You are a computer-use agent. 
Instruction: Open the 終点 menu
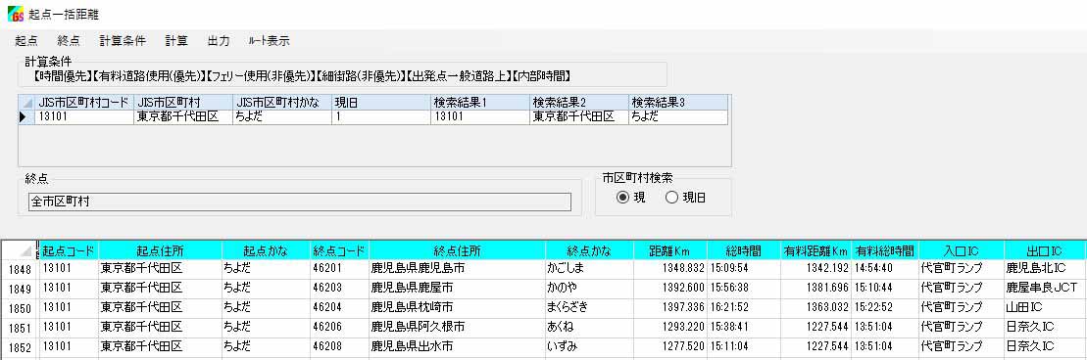pyautogui.click(x=69, y=41)
